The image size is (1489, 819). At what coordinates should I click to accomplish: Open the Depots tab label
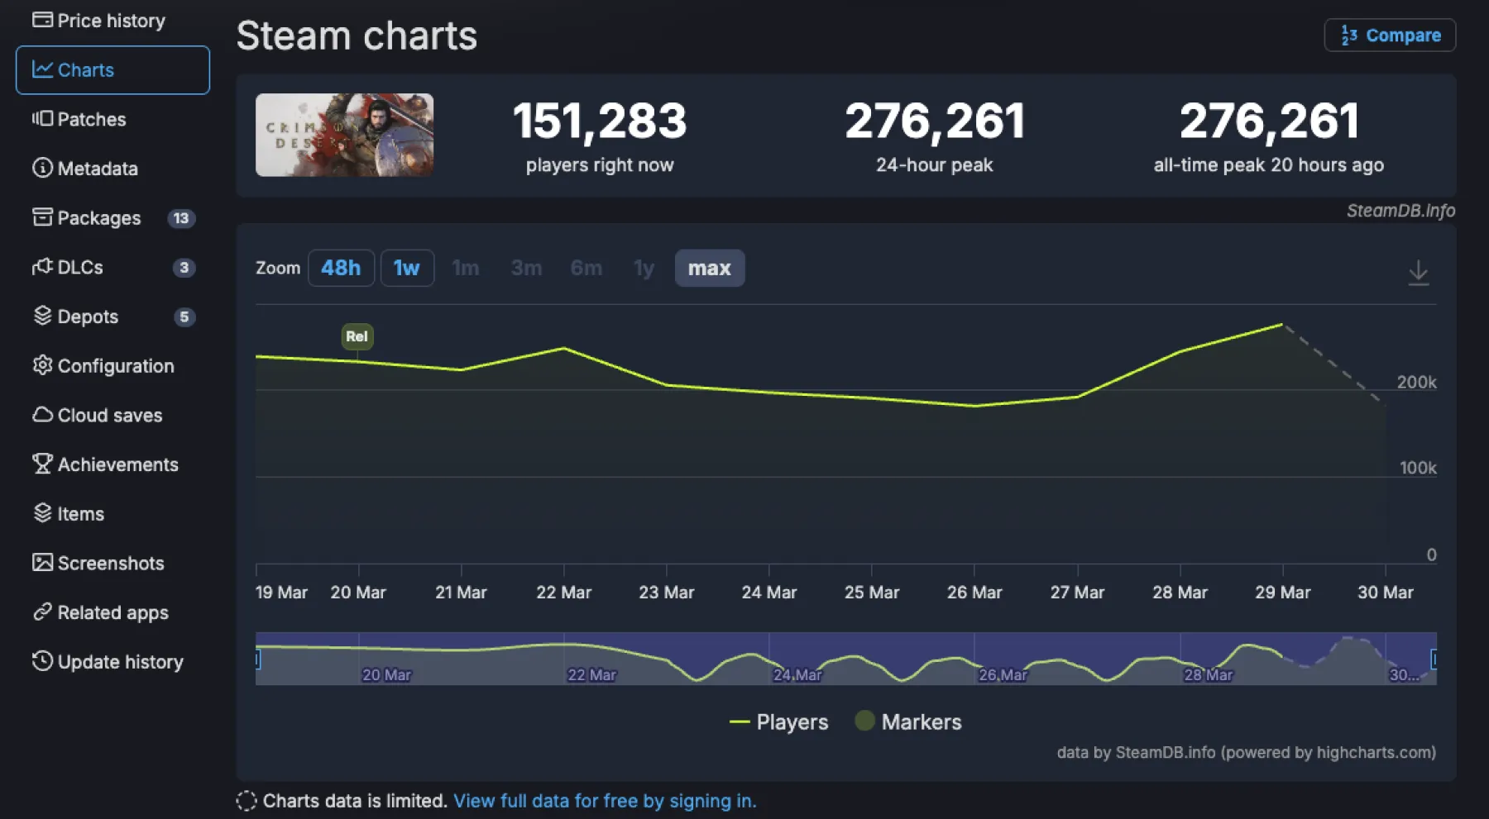coord(88,317)
